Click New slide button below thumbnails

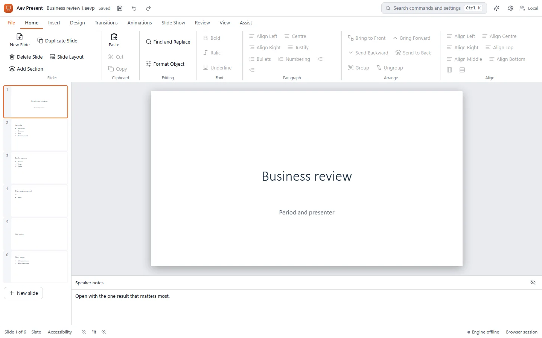(x=23, y=293)
